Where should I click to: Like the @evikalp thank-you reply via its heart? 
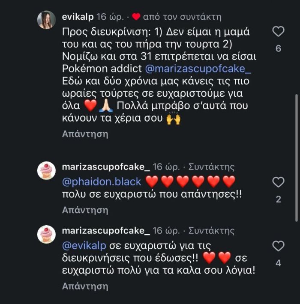tap(278, 246)
